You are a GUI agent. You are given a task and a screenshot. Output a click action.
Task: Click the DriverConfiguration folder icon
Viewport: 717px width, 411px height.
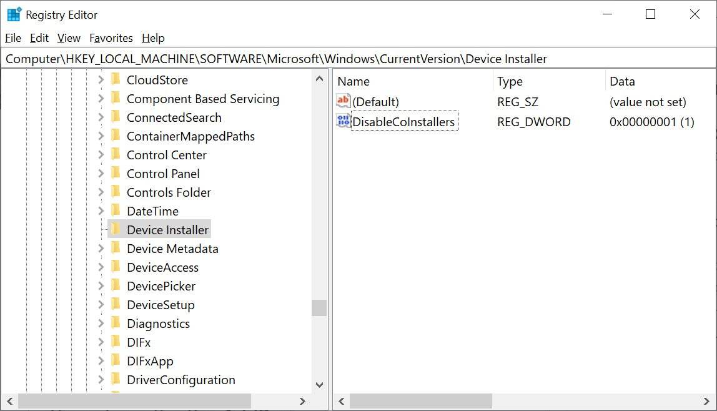pyautogui.click(x=116, y=379)
